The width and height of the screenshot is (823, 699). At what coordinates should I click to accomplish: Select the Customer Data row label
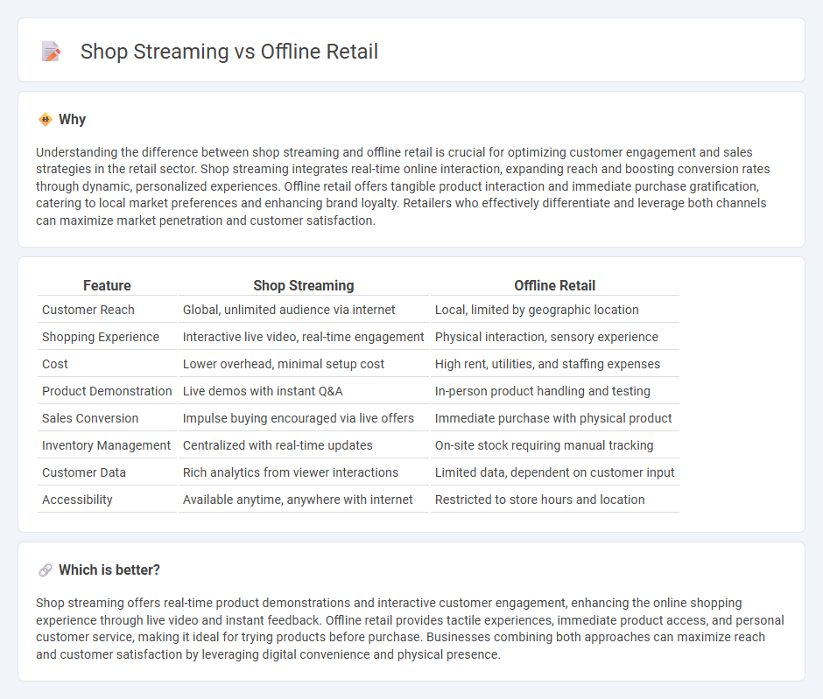point(84,472)
